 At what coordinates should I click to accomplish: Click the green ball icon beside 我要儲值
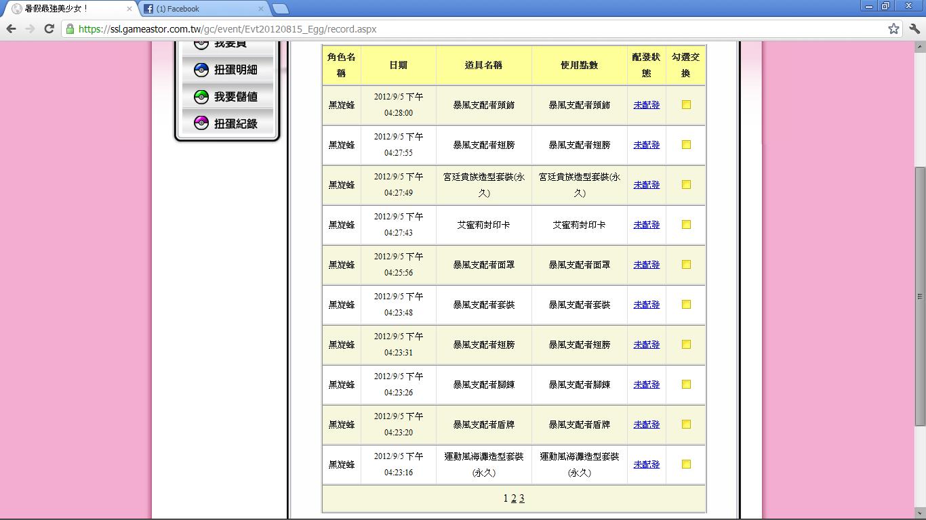(x=201, y=97)
